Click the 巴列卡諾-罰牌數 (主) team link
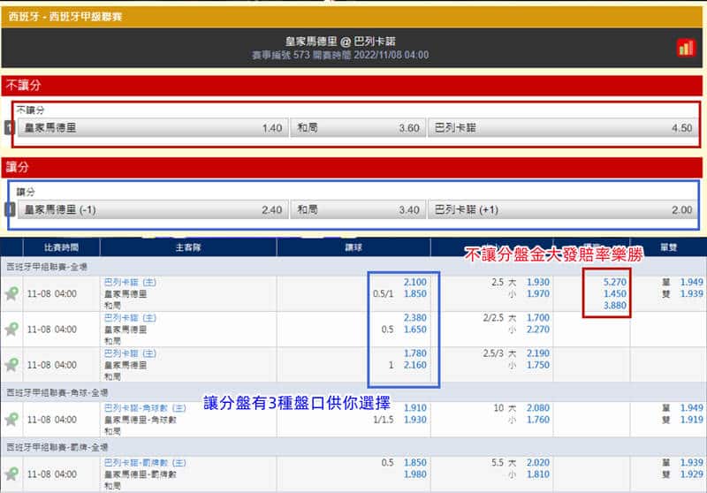707x493 pixels. [x=145, y=462]
